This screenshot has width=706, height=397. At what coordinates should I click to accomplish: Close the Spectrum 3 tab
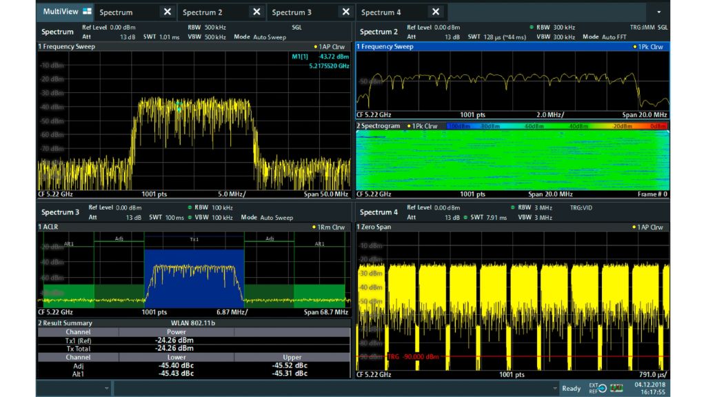tap(345, 12)
